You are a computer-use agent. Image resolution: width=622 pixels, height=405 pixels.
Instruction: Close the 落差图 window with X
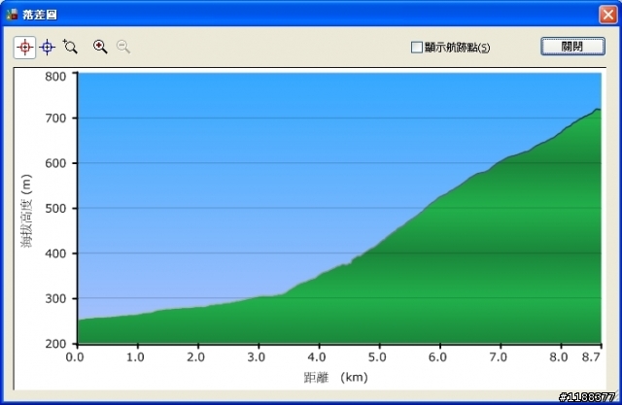607,16
